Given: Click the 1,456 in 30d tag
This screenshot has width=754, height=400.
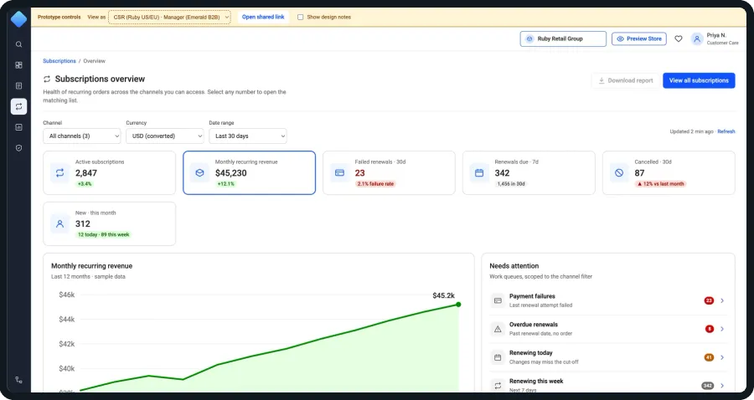Looking at the screenshot, I should point(510,184).
